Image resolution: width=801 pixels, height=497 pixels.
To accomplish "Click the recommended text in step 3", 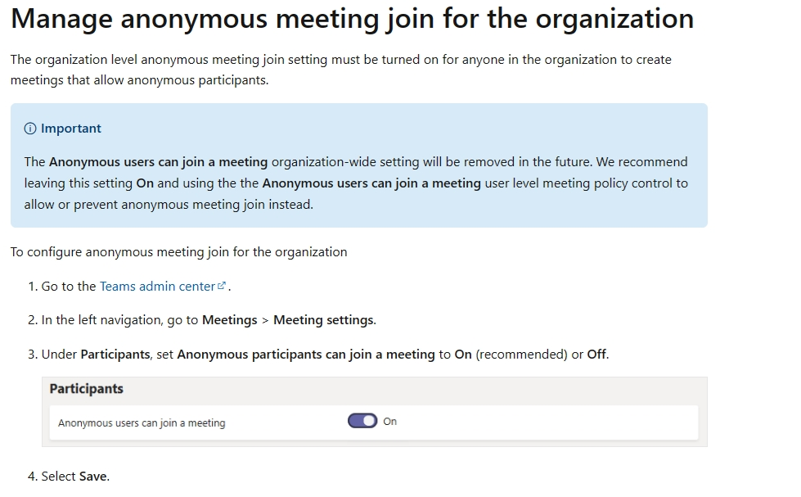I will tap(521, 355).
